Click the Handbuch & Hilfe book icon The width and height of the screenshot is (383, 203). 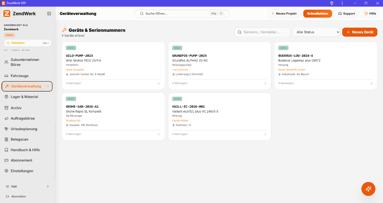pos(6,150)
